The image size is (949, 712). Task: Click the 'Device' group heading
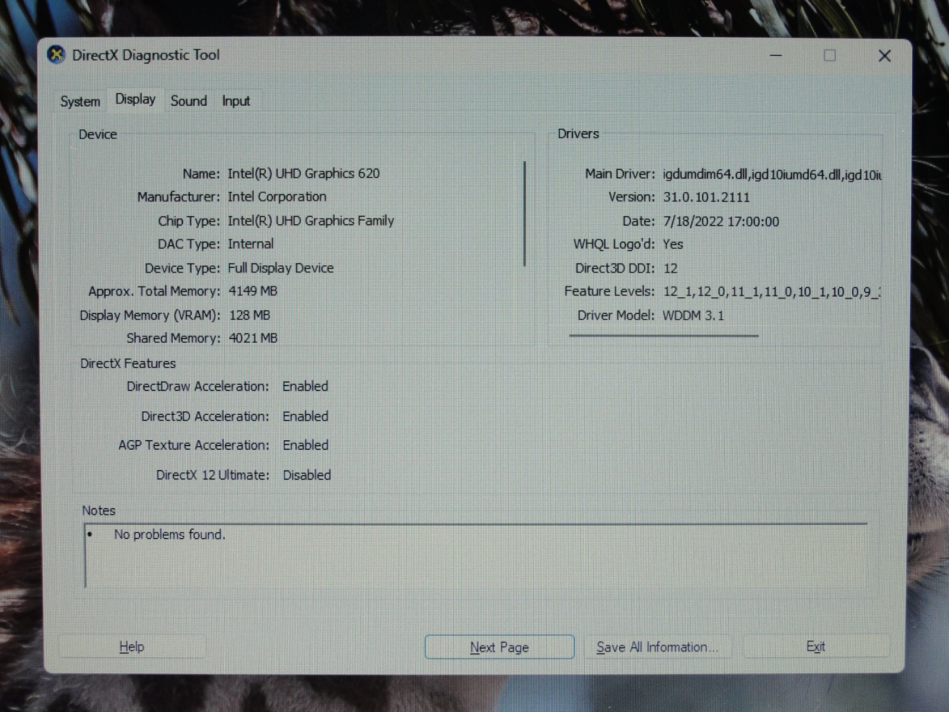98,135
